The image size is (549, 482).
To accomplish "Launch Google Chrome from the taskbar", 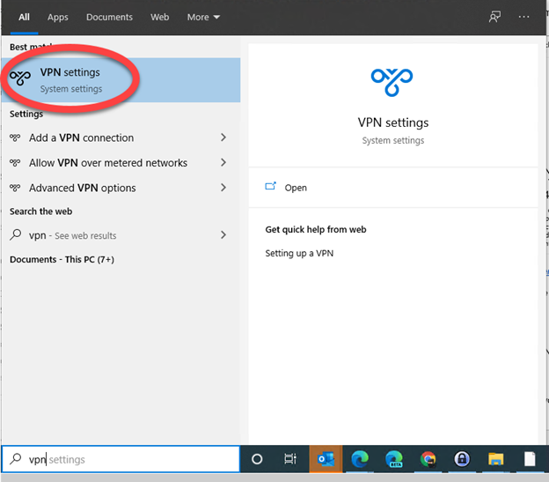I will 428,459.
